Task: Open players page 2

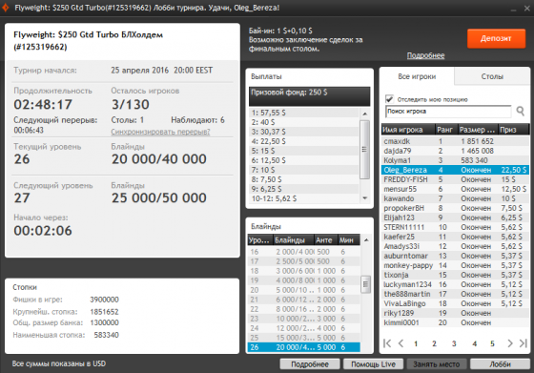Action: click(x=434, y=343)
